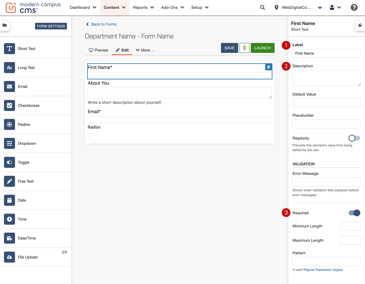The image size is (365, 284).
Task: Turn off the Required toggle
Action: tap(354, 213)
